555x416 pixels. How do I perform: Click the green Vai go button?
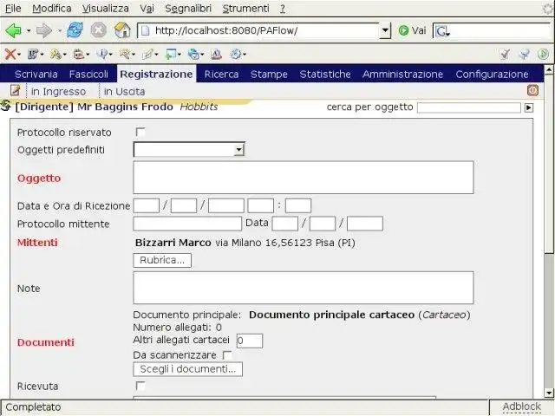point(412,30)
